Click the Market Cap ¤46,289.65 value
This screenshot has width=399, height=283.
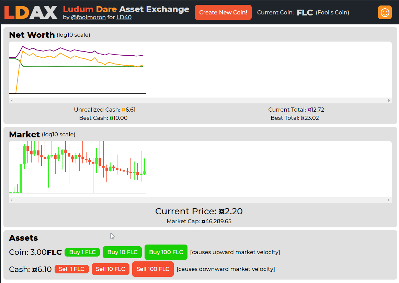point(216,222)
